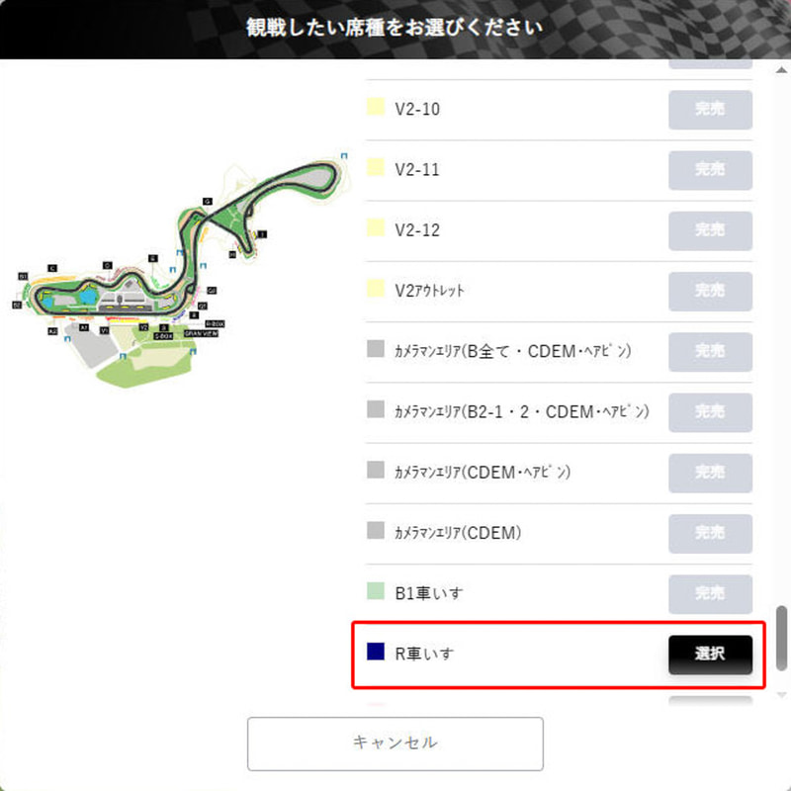Select the カメラマンエリア(CDEM) row label

point(458,533)
